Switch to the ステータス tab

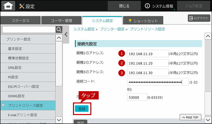(x=21, y=21)
